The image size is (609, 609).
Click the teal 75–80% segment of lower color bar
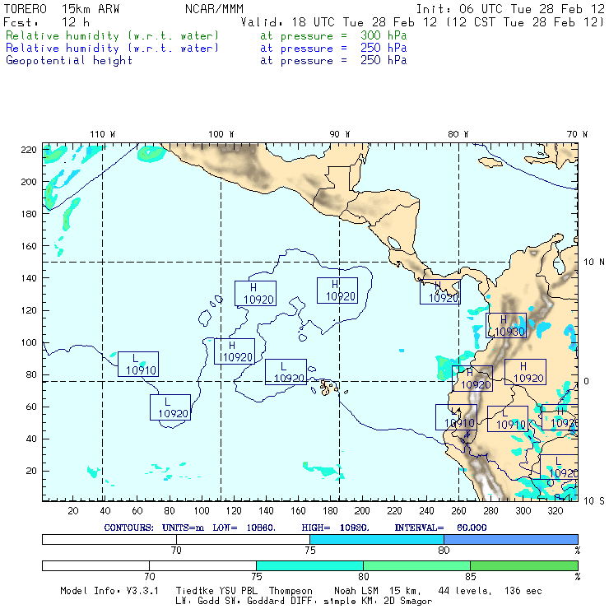coord(309,565)
